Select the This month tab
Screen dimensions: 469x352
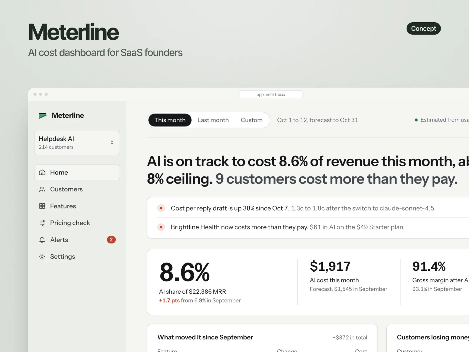(x=170, y=120)
